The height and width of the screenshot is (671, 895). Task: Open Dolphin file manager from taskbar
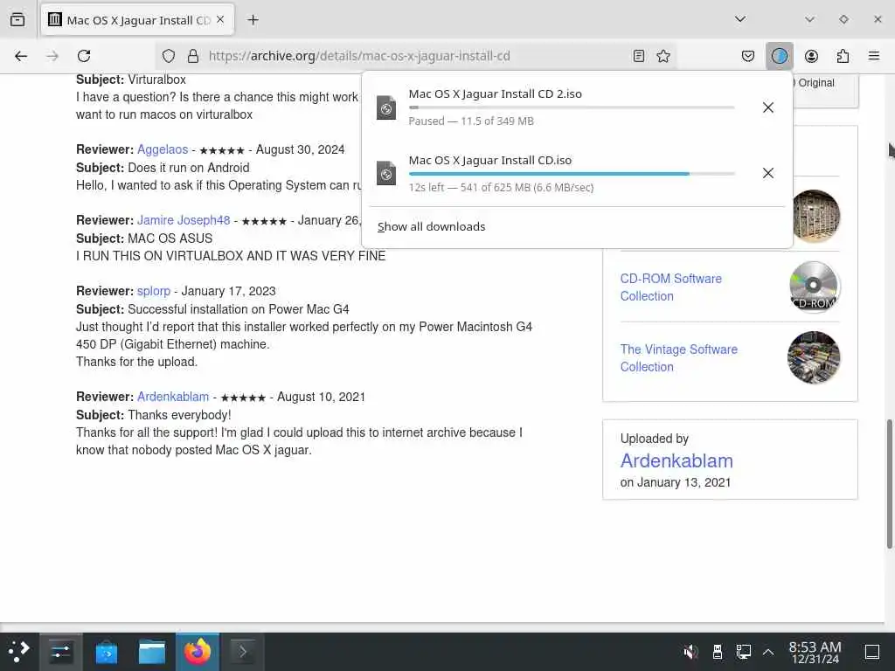152,652
